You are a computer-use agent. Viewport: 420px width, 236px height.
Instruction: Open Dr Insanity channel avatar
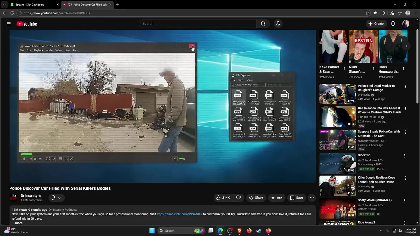[x=14, y=198]
